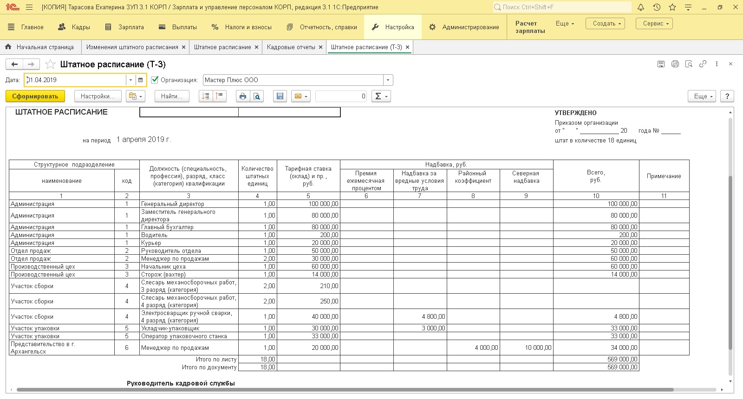743x399 pixels.
Task: Expand the Сервис dropdown
Action: 656,24
